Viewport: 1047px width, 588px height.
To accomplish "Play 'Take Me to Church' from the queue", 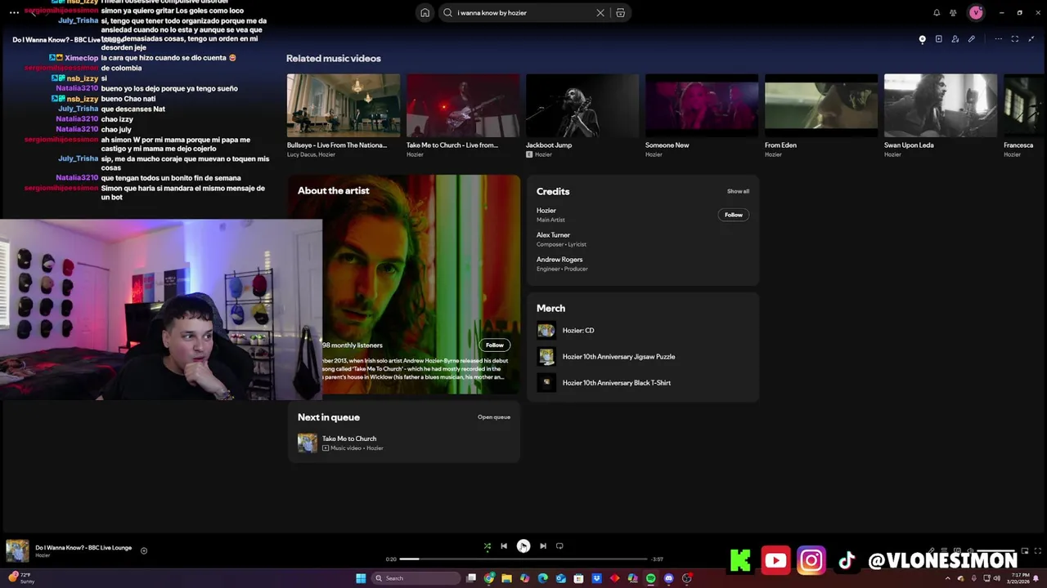I will [349, 439].
